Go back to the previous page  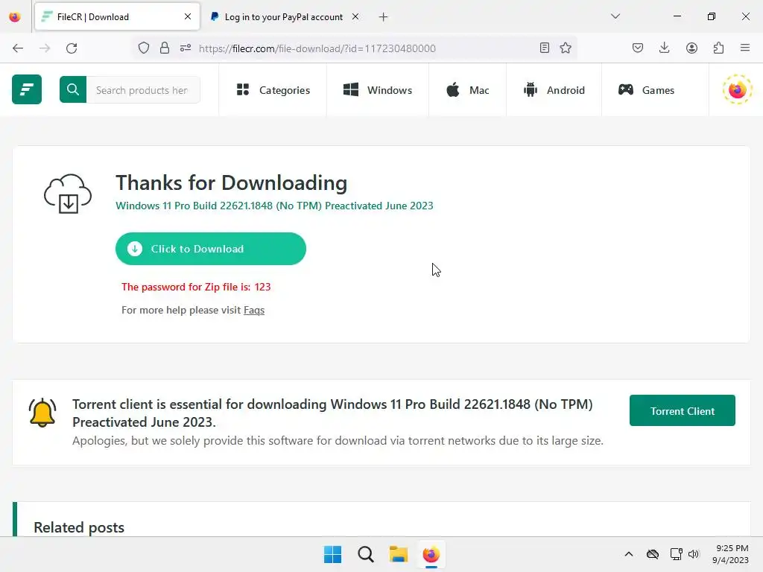18,48
